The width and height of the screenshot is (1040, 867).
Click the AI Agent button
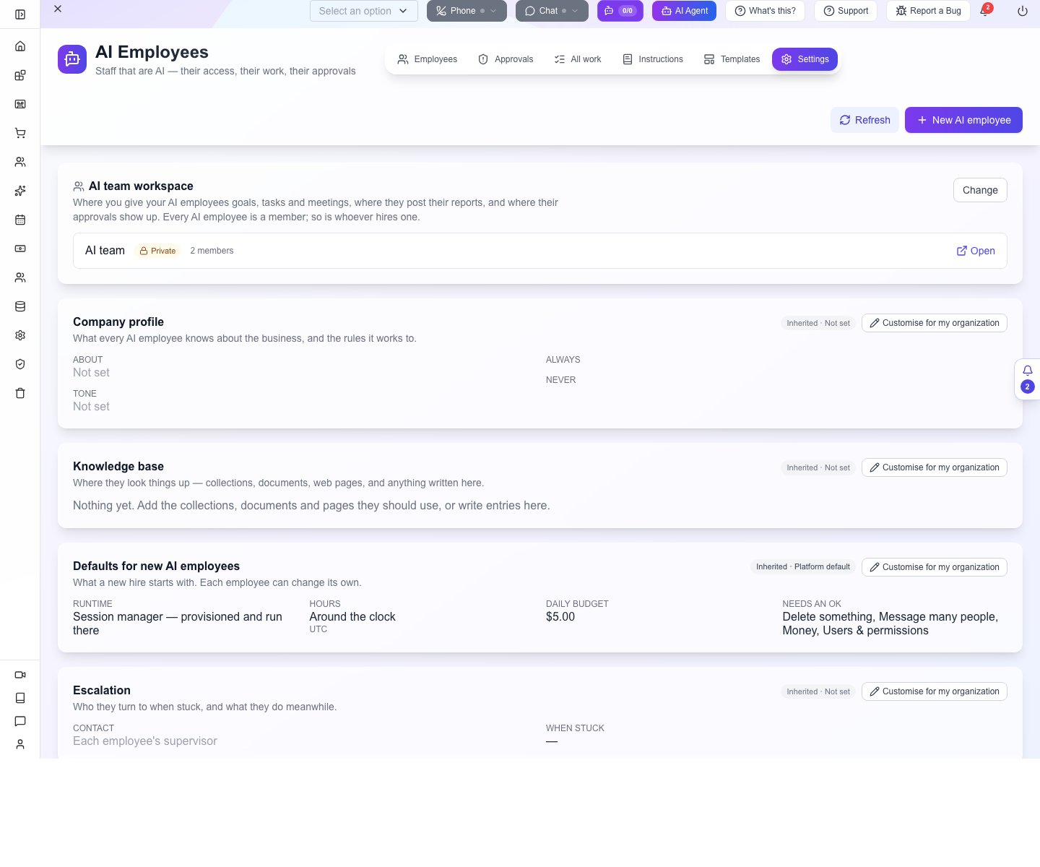(x=684, y=11)
